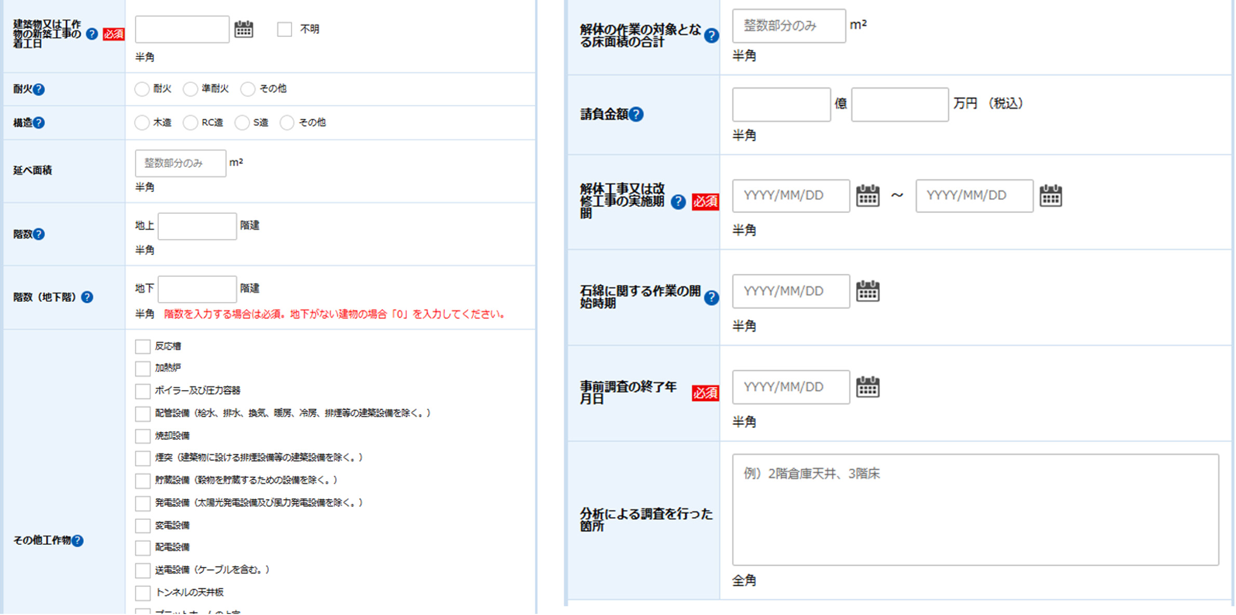Viewport: 1236px width, 615px height.
Task: Select 準耐火 radio button
Action: click(x=190, y=89)
